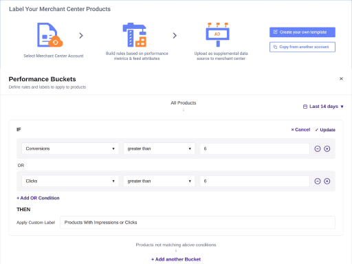Click the value field in Clicks row

[x=255, y=181]
